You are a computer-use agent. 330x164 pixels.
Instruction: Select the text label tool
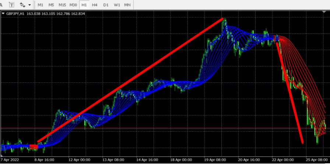12,5
